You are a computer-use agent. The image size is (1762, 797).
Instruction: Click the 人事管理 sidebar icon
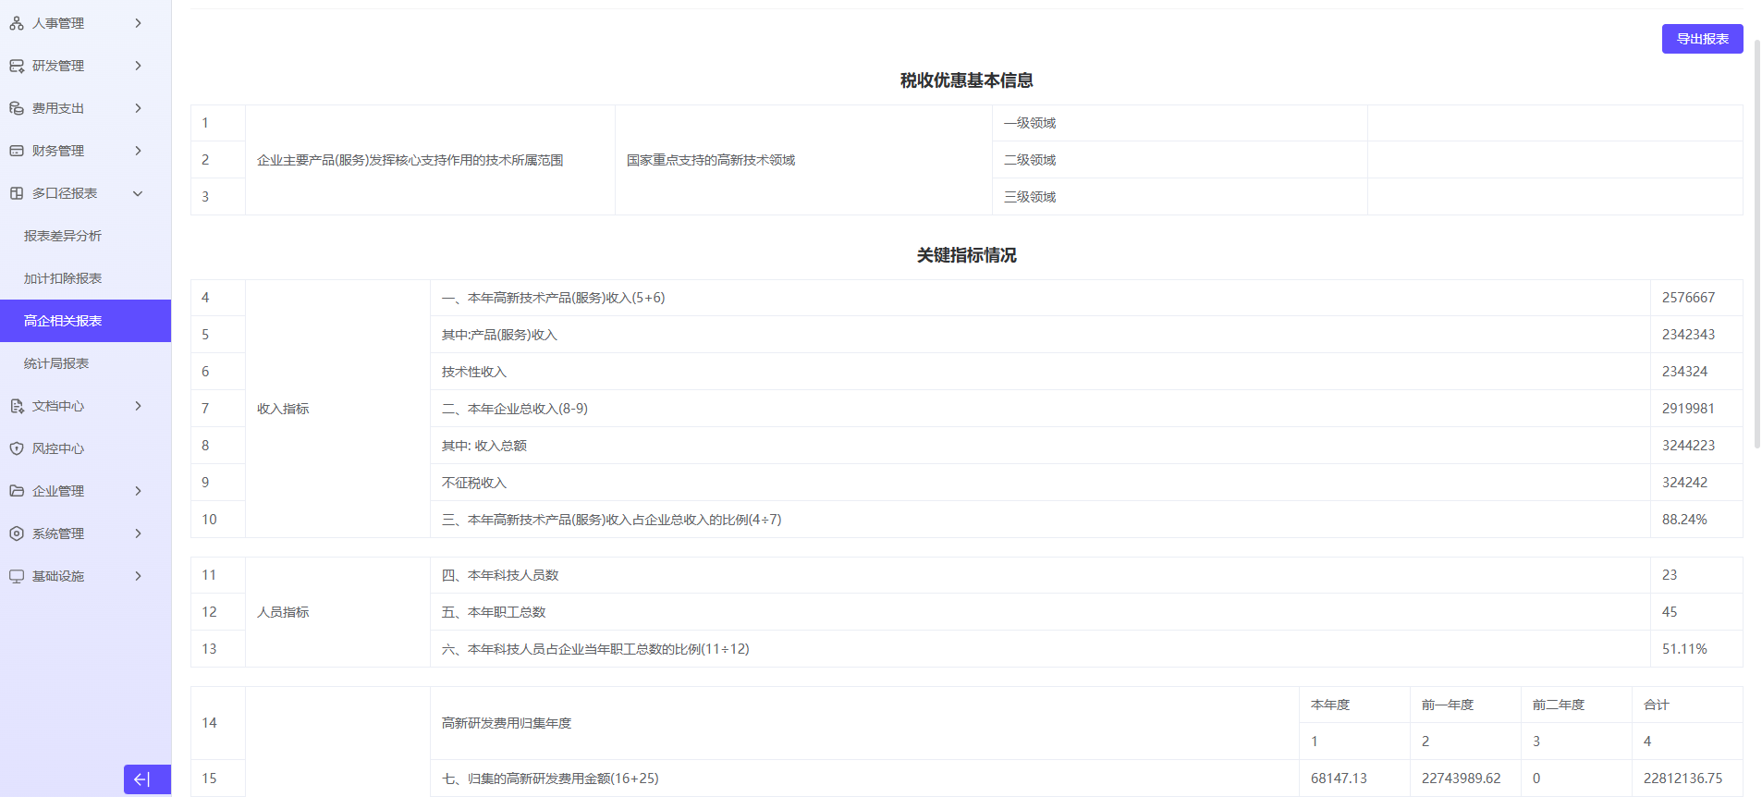(17, 23)
